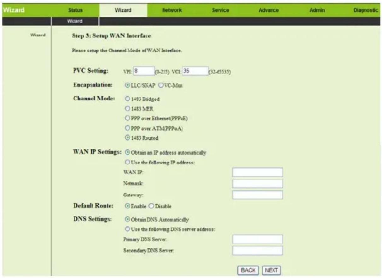Choose 1483 Routed channel mode
This screenshot has width=382, height=278.
pos(127,138)
